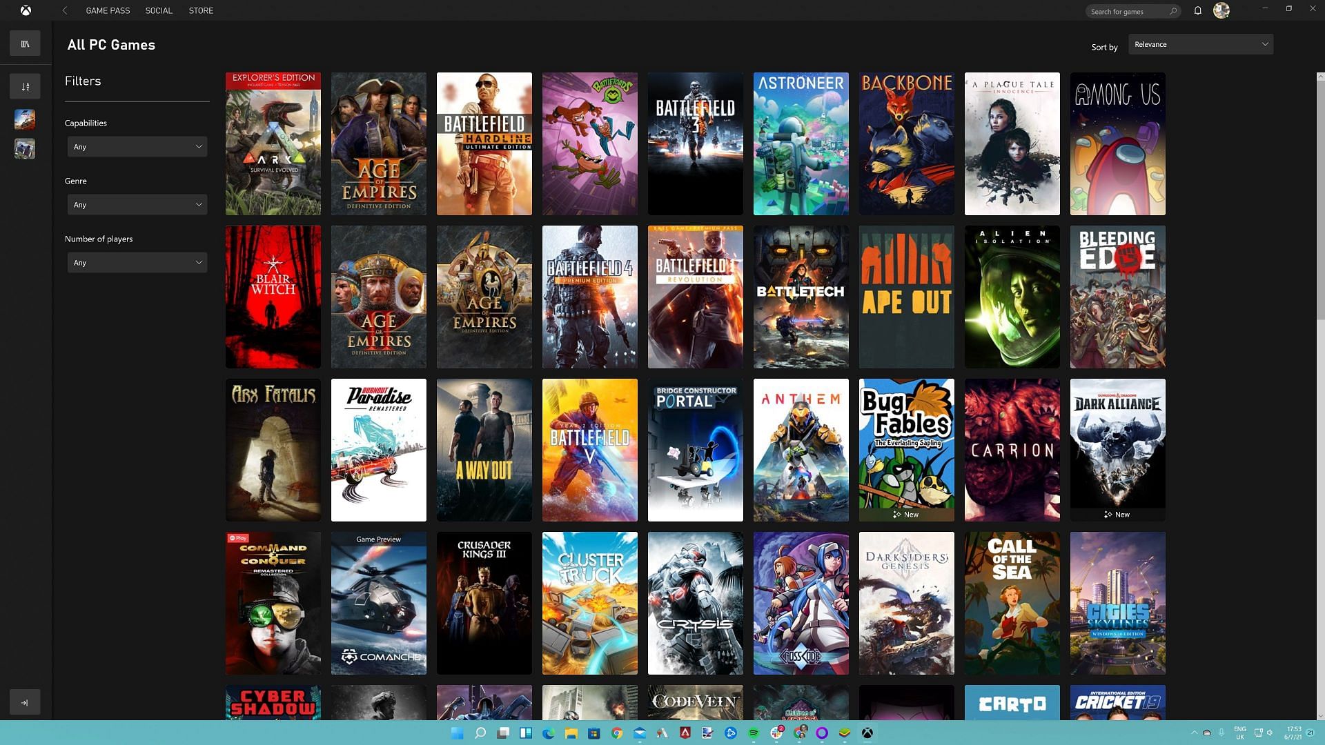This screenshot has width=1325, height=745.
Task: Expand the Capabilities dropdown filter
Action: 137,146
